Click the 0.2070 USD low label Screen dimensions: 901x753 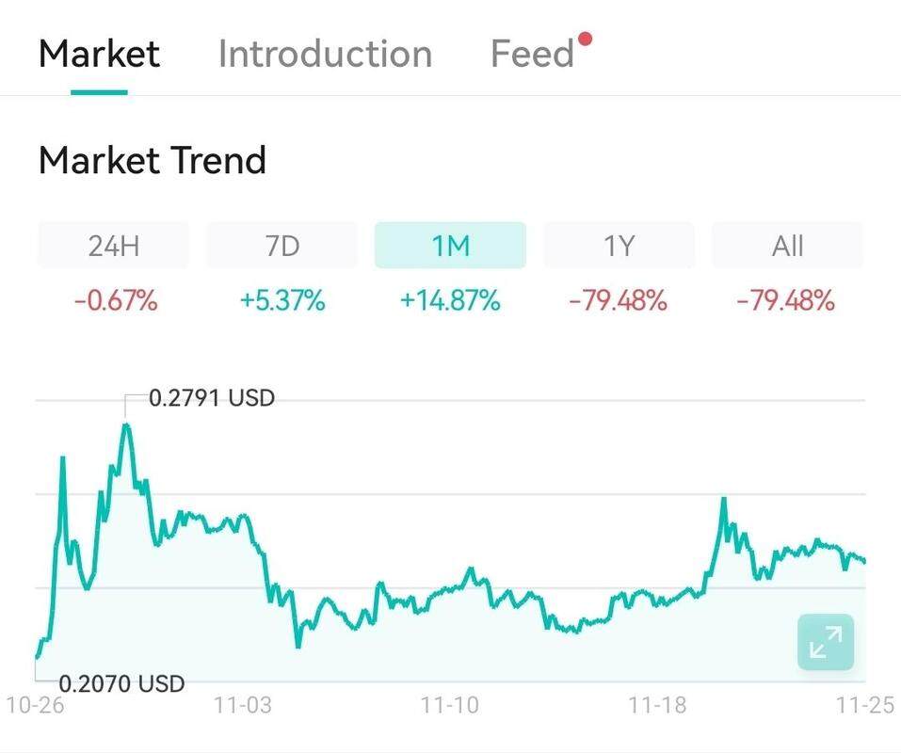[x=121, y=683]
